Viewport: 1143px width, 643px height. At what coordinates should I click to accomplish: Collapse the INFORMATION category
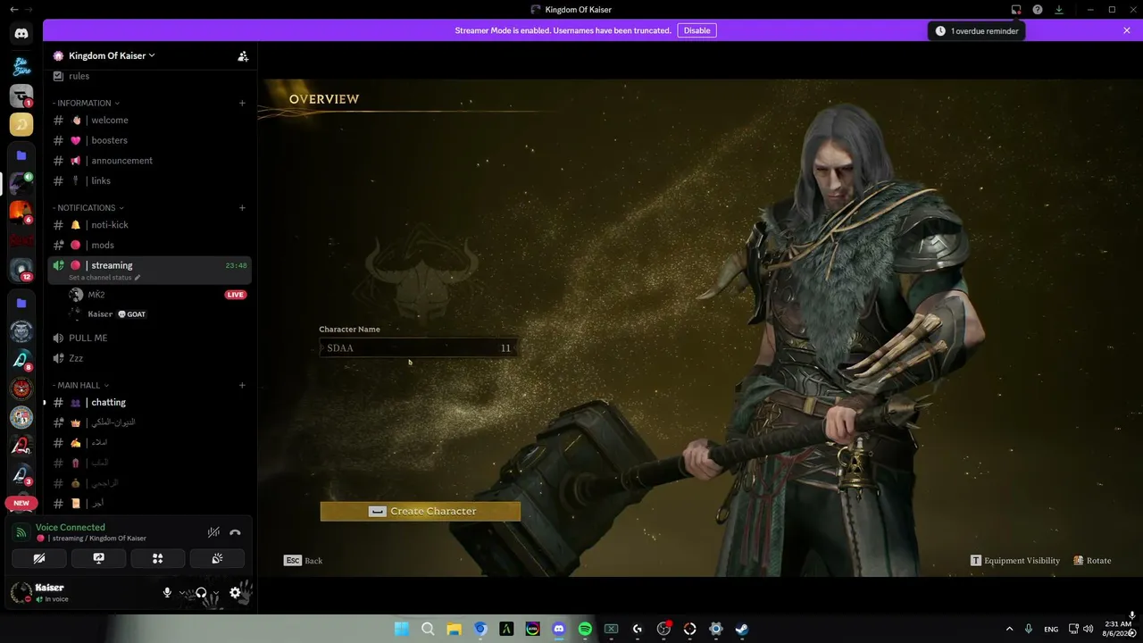point(86,104)
